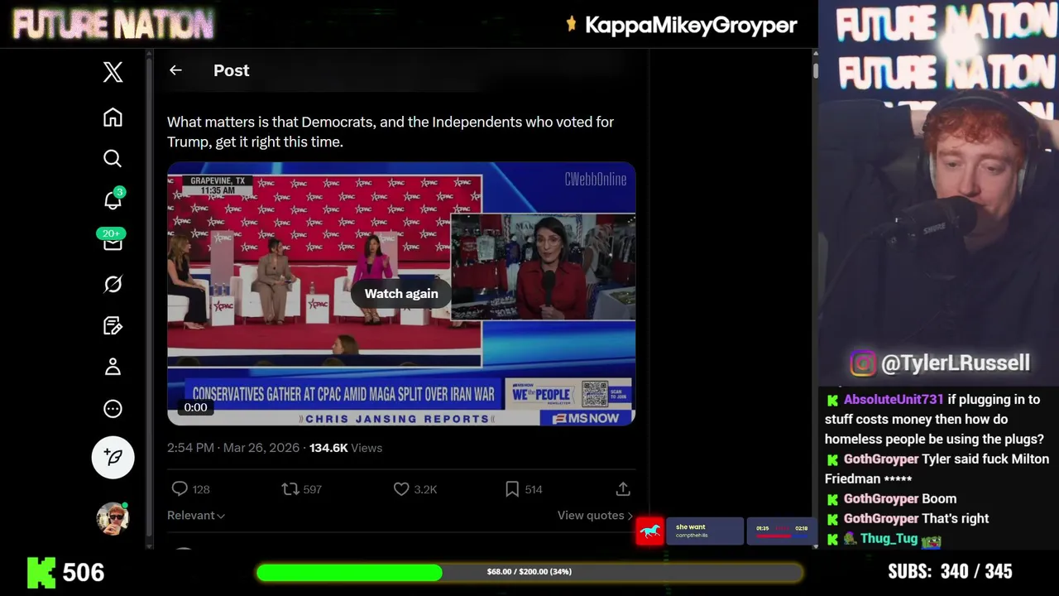Click the 'she want' song title
The image size is (1059, 596).
point(691,527)
